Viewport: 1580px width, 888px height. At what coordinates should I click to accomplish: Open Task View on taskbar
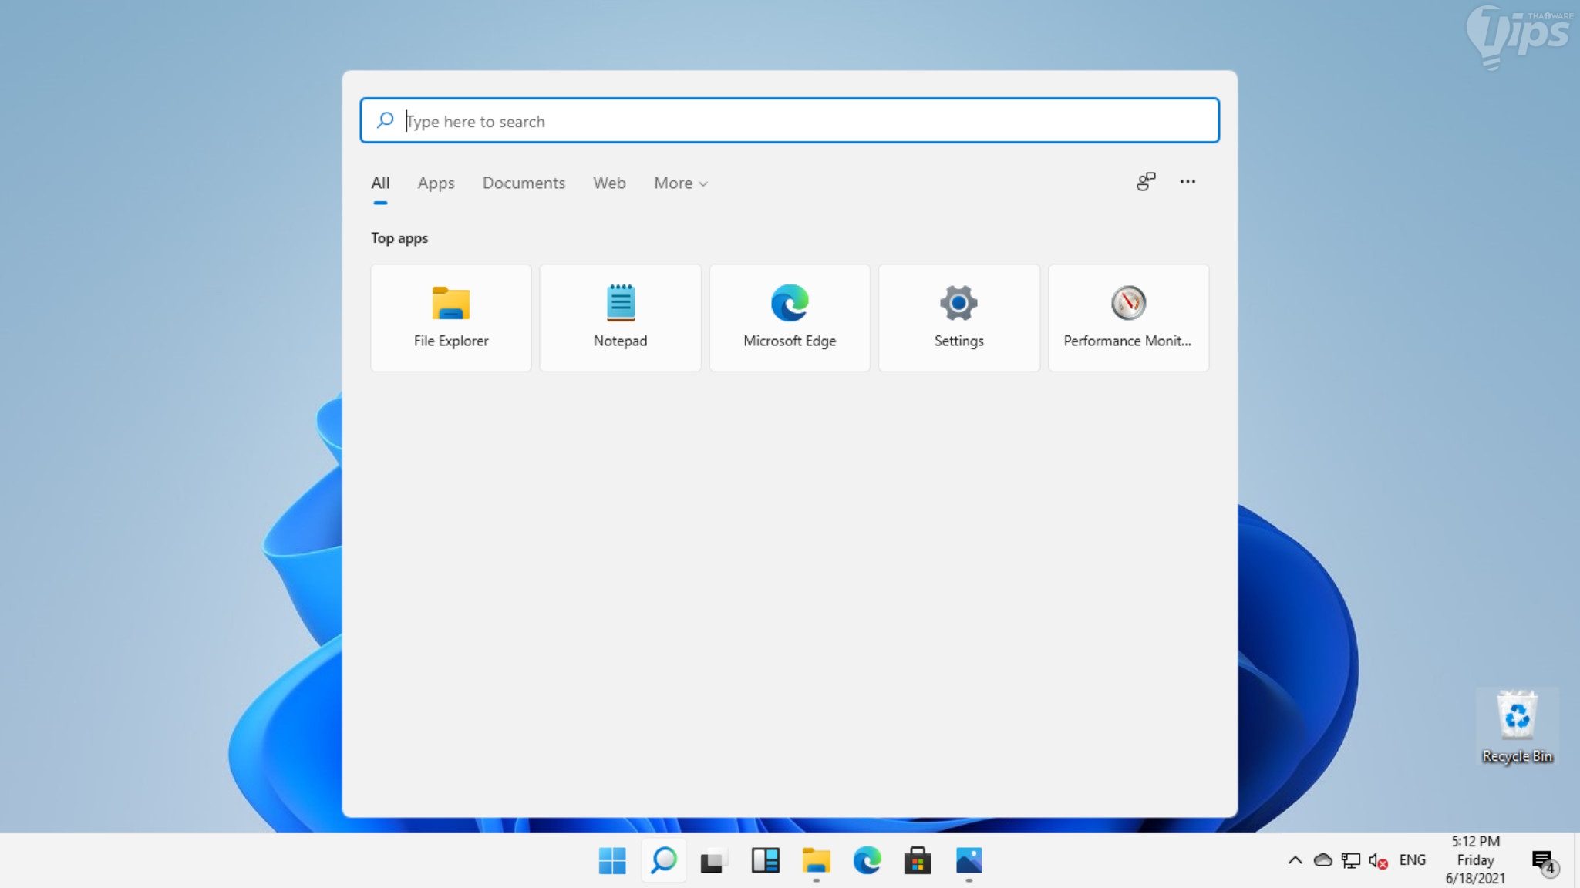click(714, 860)
